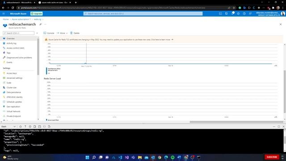Image resolution: width=286 pixels, height=161 pixels.
Task: Open Spotify from the taskbar
Action: pyautogui.click(x=172, y=157)
